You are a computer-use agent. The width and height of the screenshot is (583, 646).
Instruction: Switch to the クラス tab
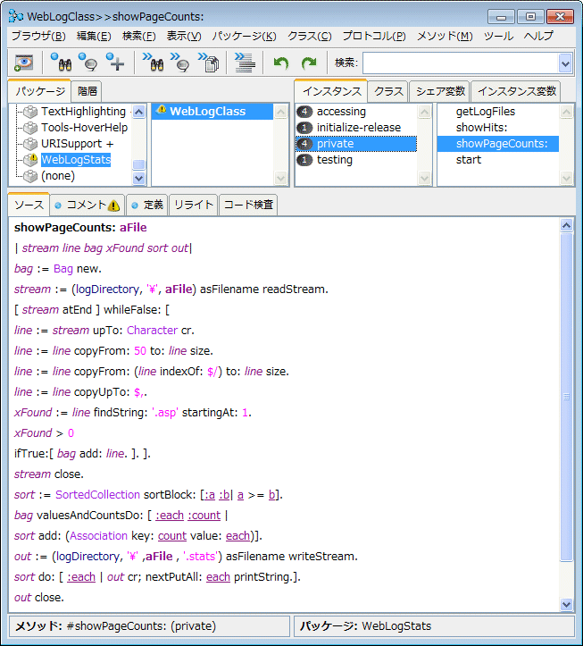click(388, 91)
